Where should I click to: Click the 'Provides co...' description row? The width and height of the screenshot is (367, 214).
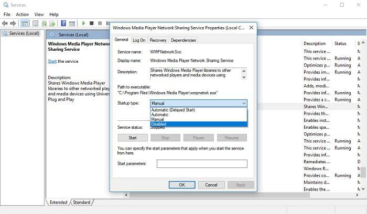tap(317, 175)
